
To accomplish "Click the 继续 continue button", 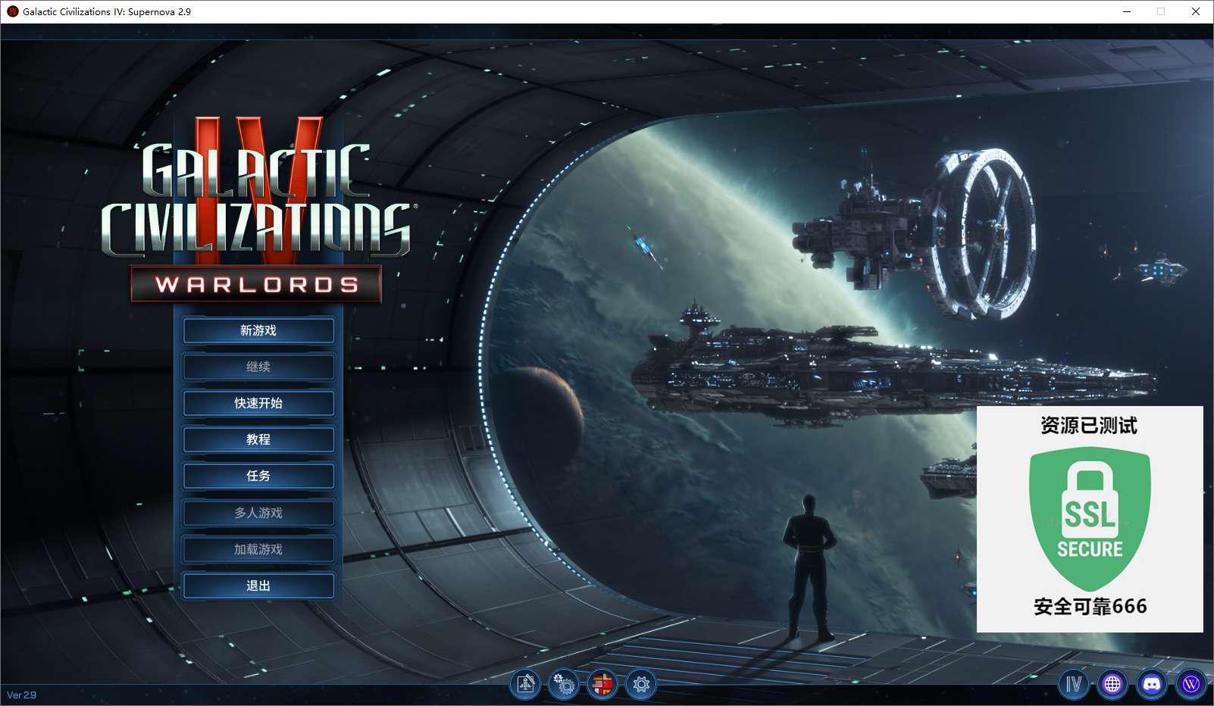I will (x=258, y=367).
